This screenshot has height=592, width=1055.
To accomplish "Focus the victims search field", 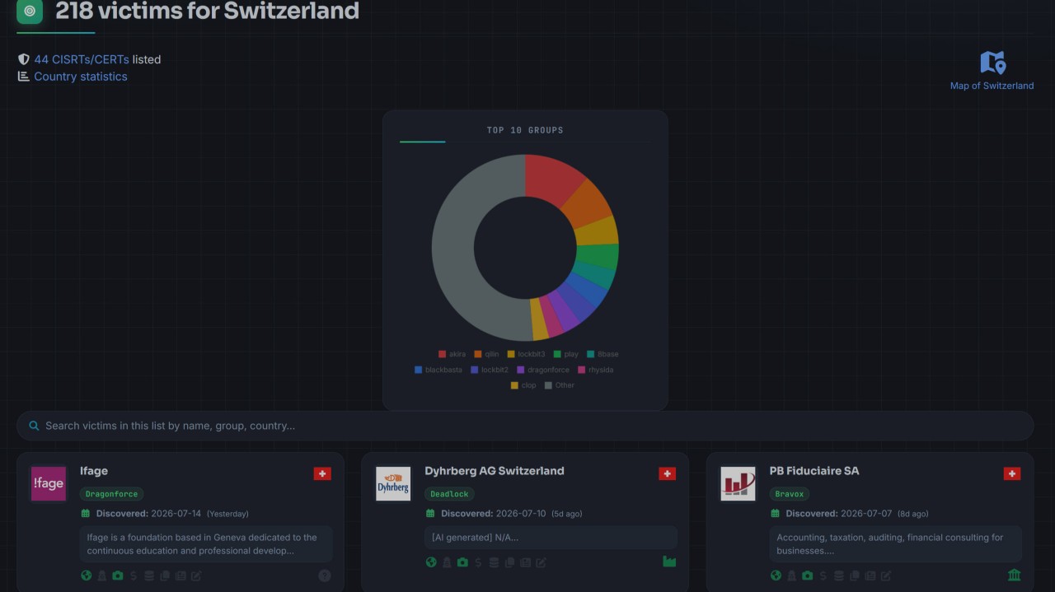I will click(x=525, y=426).
